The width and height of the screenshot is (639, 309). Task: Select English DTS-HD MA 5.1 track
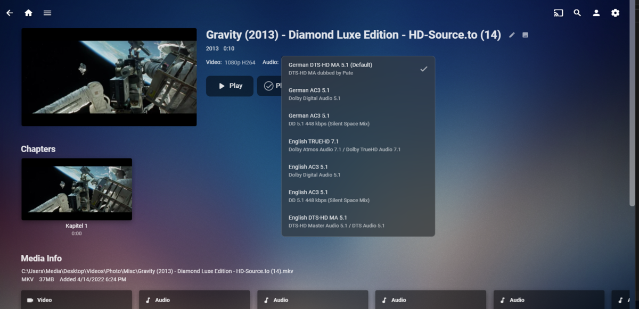pyautogui.click(x=358, y=221)
